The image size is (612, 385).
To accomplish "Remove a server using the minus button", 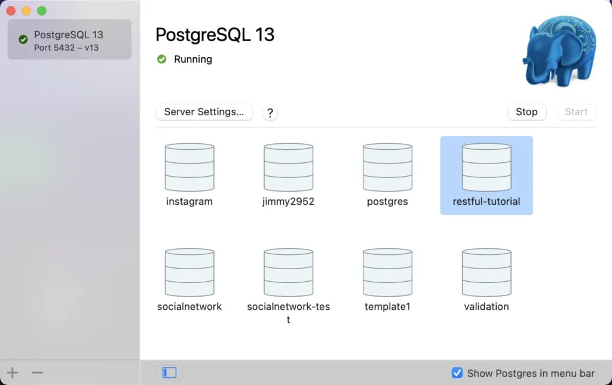I will pyautogui.click(x=36, y=372).
